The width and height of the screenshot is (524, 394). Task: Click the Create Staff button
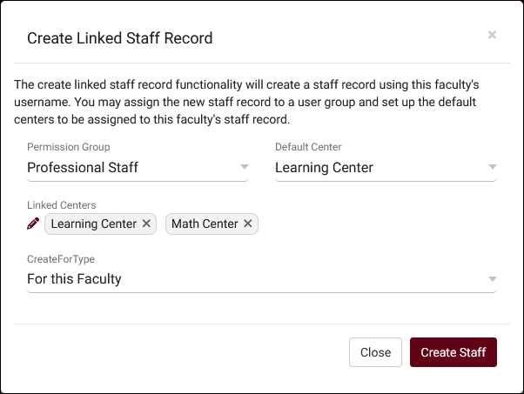click(x=453, y=352)
